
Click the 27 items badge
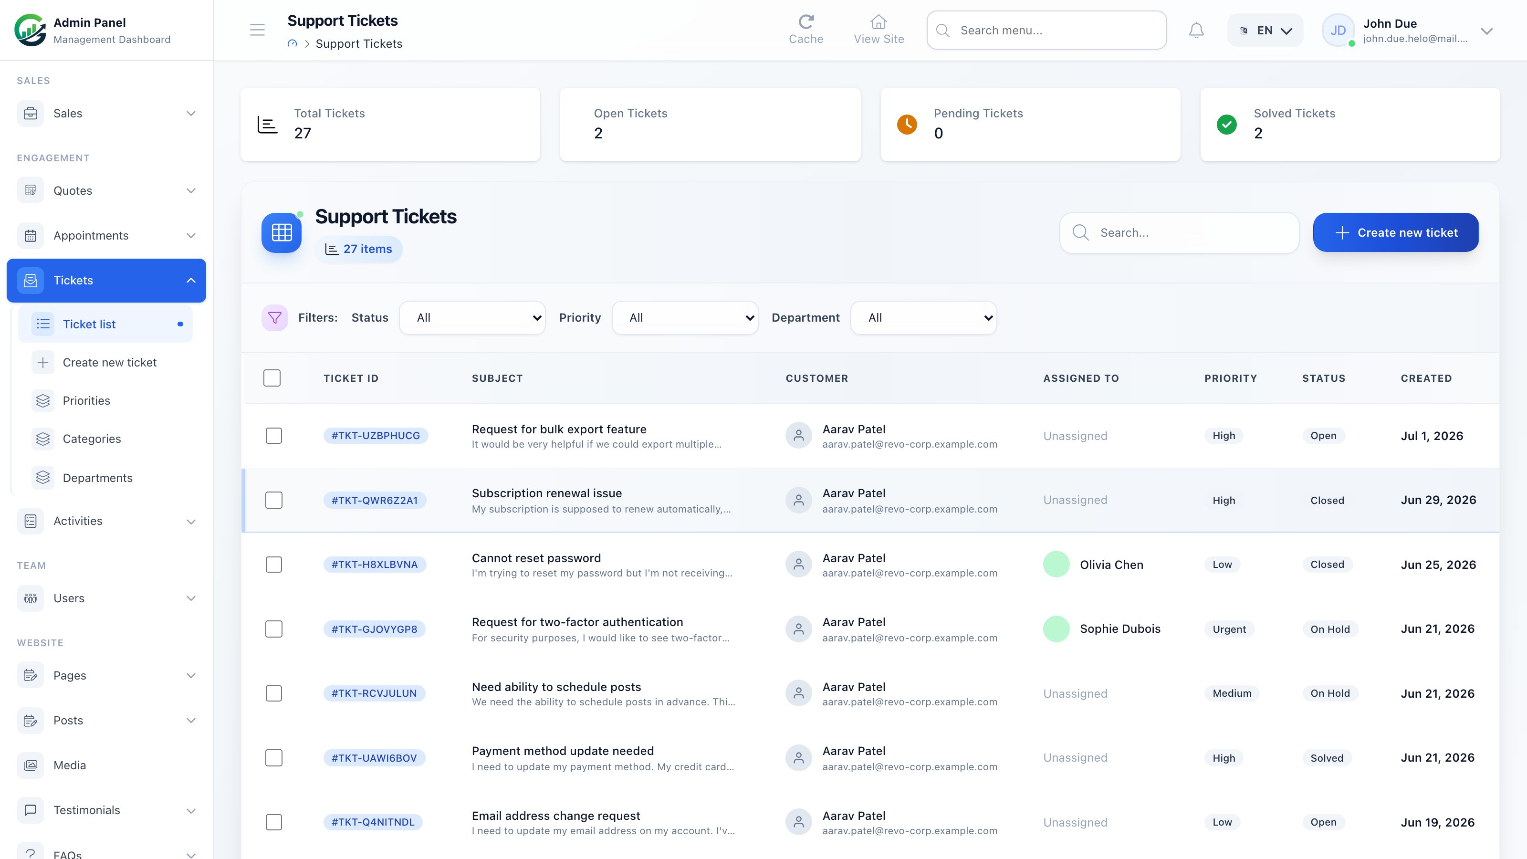(359, 249)
